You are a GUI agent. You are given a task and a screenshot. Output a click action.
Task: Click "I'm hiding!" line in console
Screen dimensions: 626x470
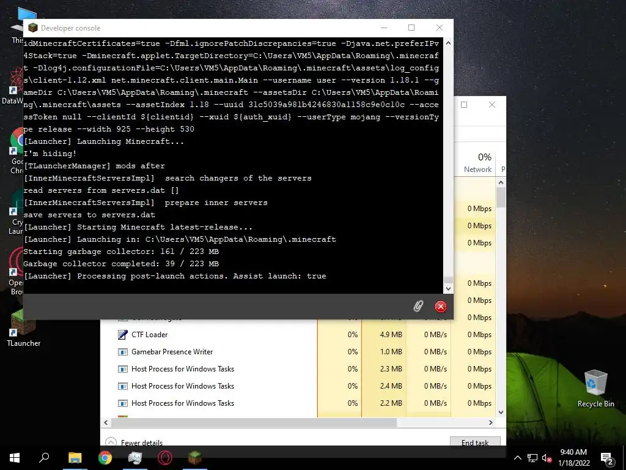click(50, 154)
